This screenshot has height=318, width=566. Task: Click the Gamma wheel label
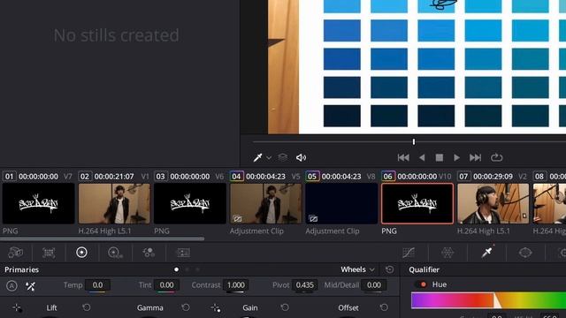[x=150, y=307]
